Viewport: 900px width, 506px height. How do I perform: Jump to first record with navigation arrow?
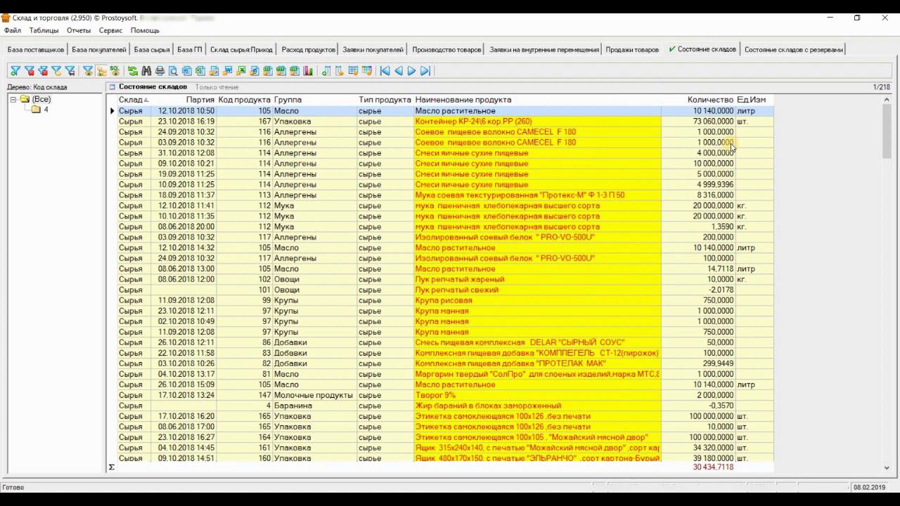coord(385,71)
